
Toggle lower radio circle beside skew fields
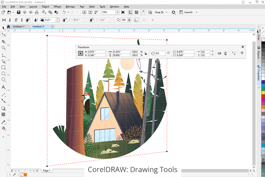coord(213,54)
